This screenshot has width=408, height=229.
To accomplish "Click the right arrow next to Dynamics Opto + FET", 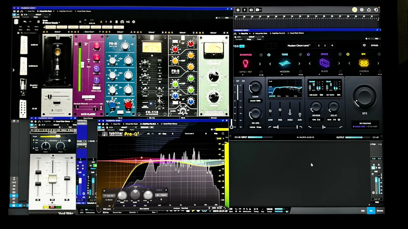I will (x=260, y=64).
